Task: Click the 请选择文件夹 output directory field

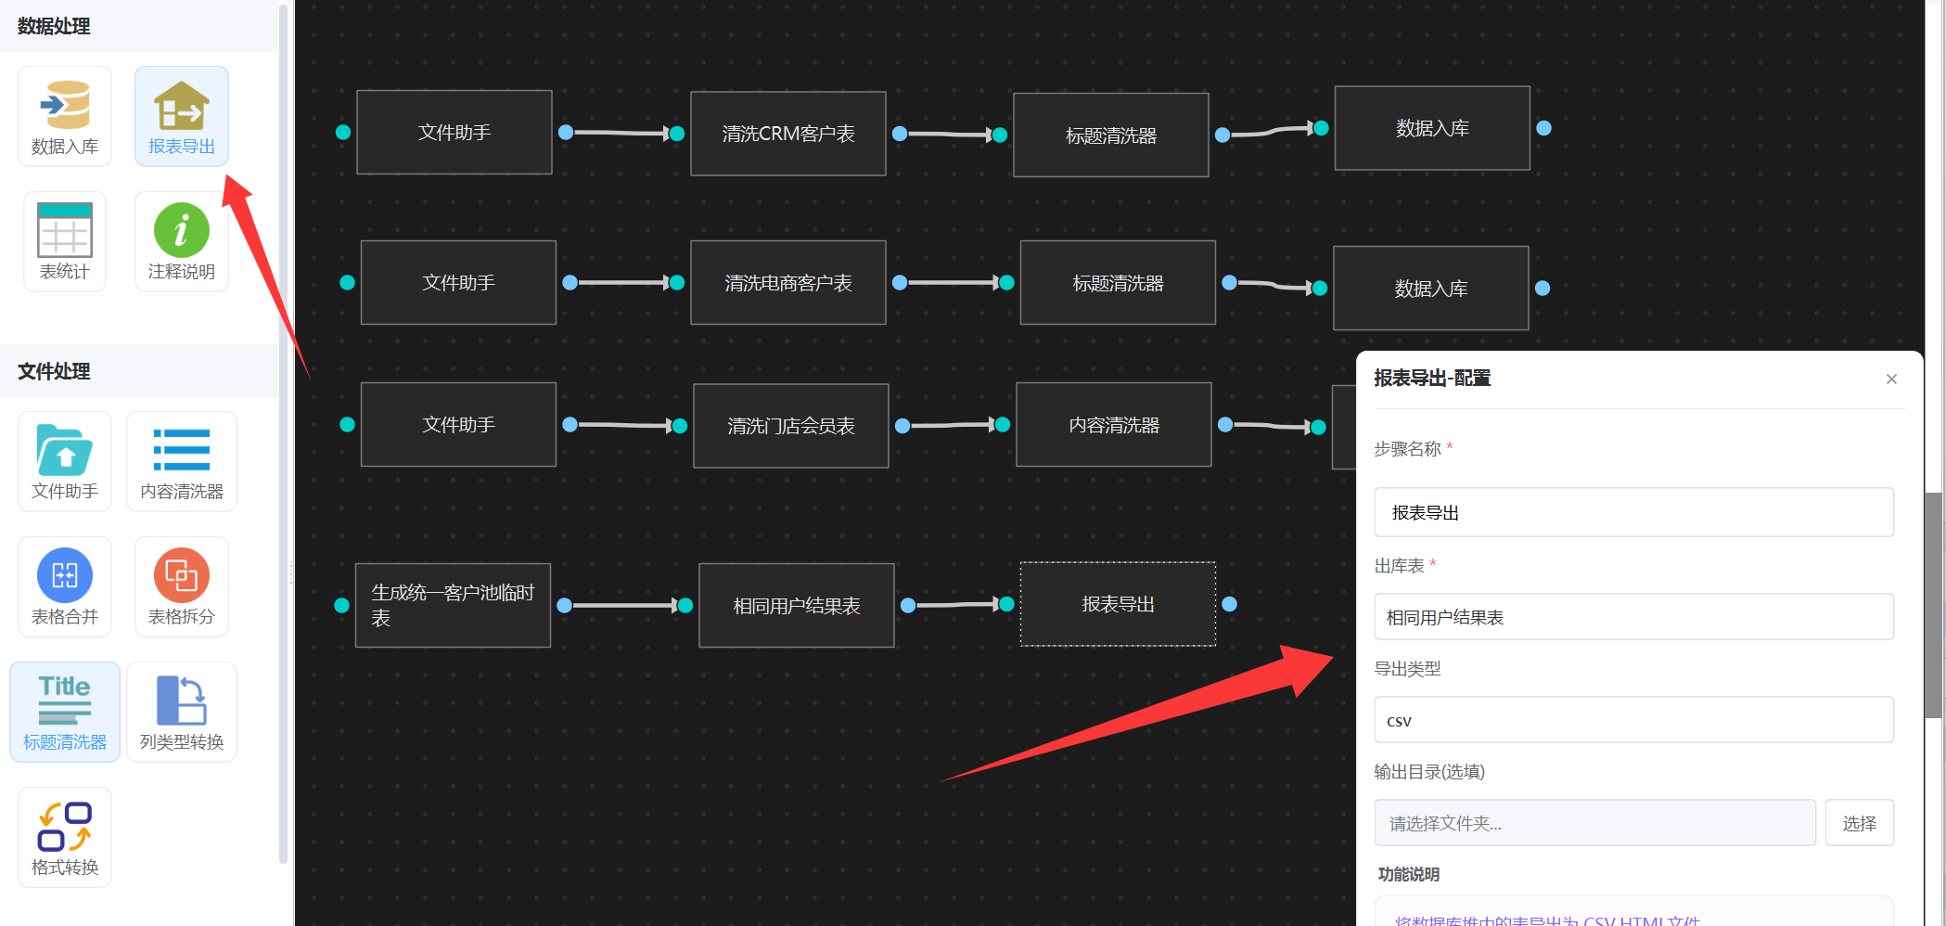Action: point(1594,823)
